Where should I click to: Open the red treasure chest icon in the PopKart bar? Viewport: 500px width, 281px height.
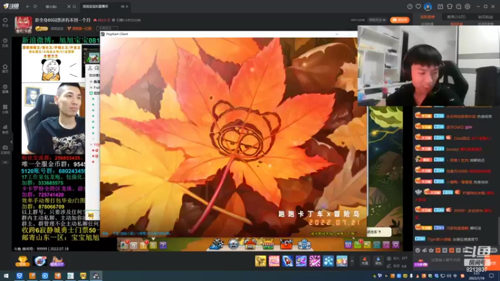click(x=286, y=244)
